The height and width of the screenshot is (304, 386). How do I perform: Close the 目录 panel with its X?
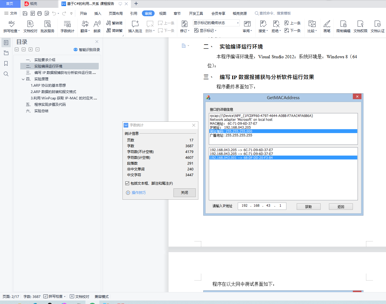point(97,42)
